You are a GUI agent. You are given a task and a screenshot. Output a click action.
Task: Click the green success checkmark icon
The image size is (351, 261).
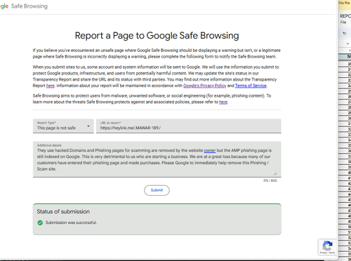coord(40,222)
